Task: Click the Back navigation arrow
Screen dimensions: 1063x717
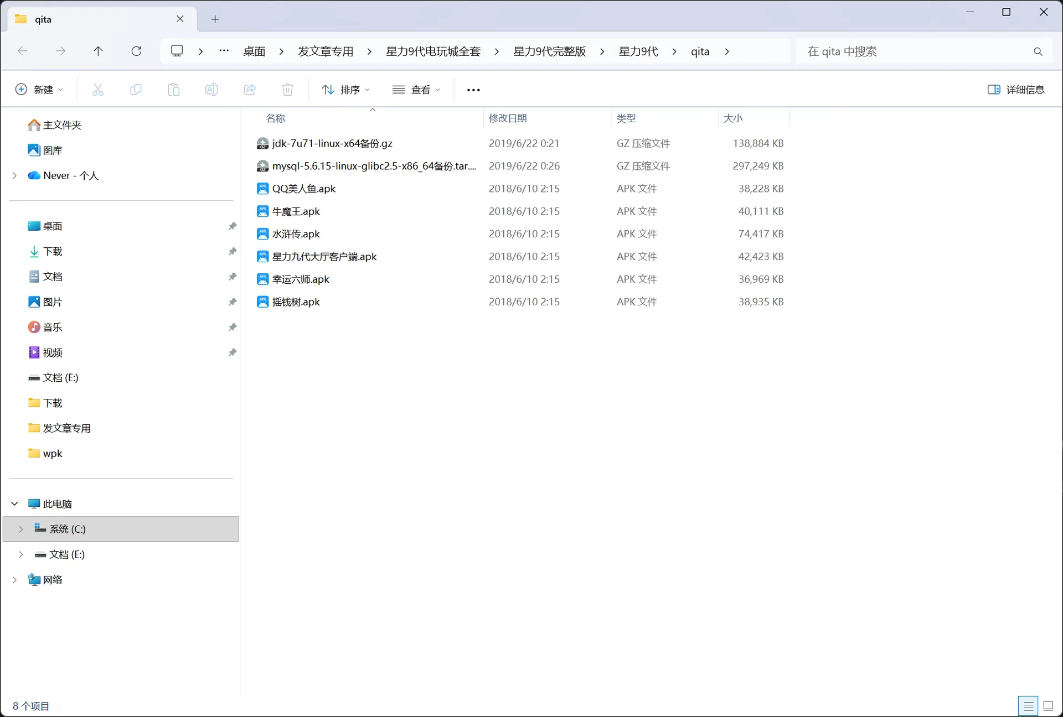Action: (23, 51)
